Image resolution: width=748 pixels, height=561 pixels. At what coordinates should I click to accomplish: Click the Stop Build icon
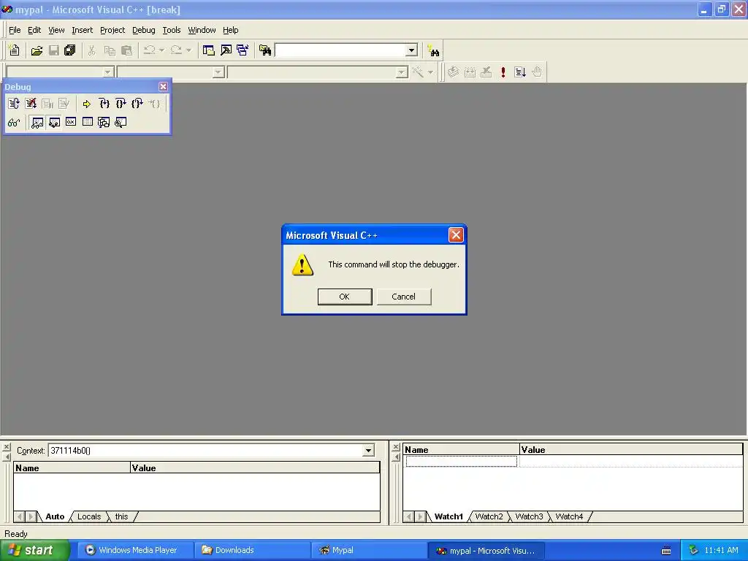(x=486, y=72)
